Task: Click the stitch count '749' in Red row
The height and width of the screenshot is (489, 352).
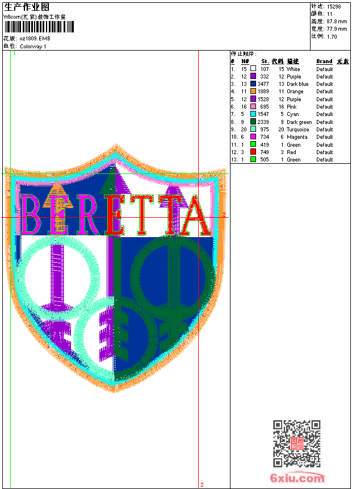Action: click(265, 152)
